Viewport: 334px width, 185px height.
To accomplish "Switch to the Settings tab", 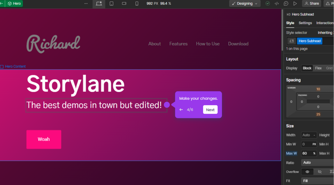I will point(305,23).
